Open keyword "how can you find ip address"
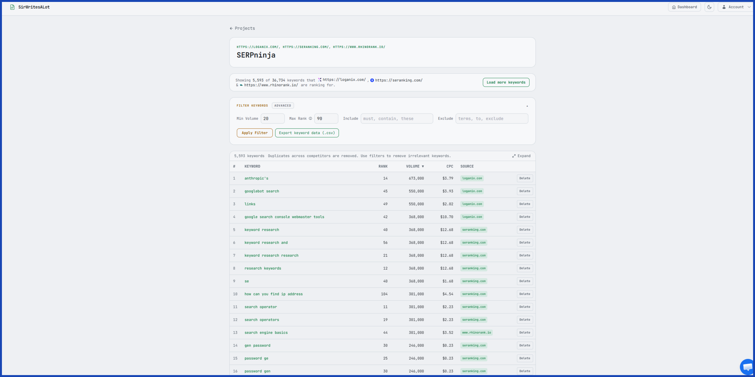The width and height of the screenshot is (755, 377). coord(273,294)
